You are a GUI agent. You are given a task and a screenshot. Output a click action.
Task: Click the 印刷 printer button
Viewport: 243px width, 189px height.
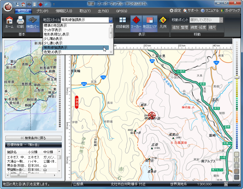tap(20, 23)
